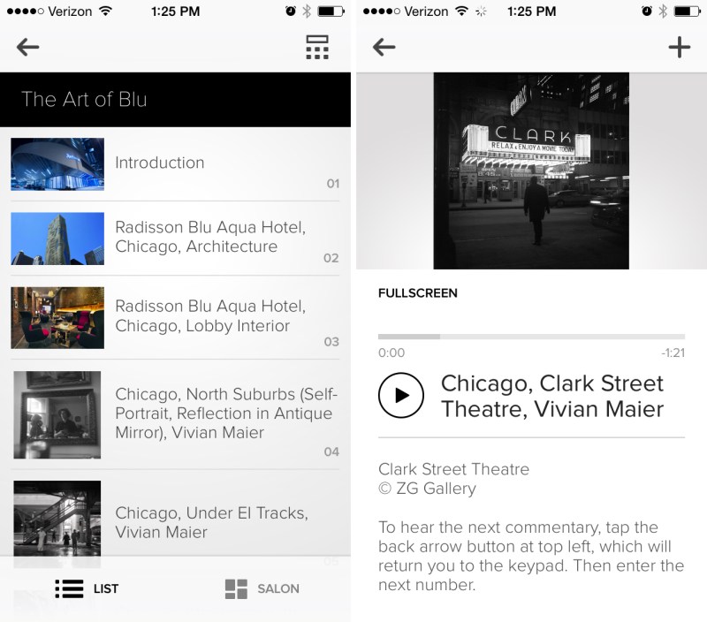Tap the list icon beside LIST
Screen dimensions: 707x622
tap(69, 588)
